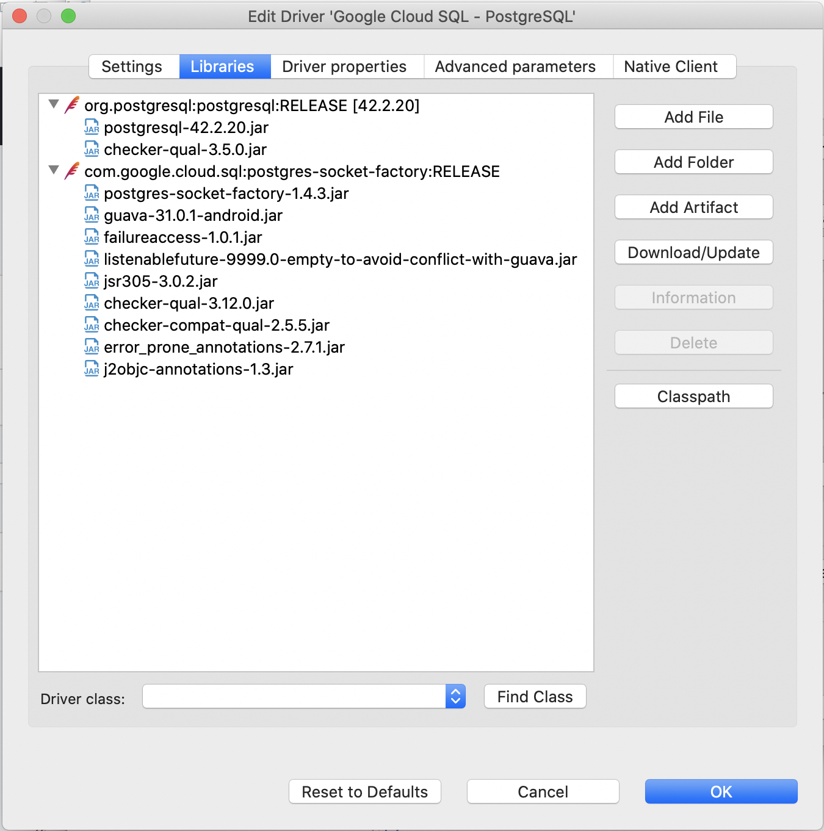Select the postgresql-42.2.20.jar file name
824x831 pixels.
[186, 128]
